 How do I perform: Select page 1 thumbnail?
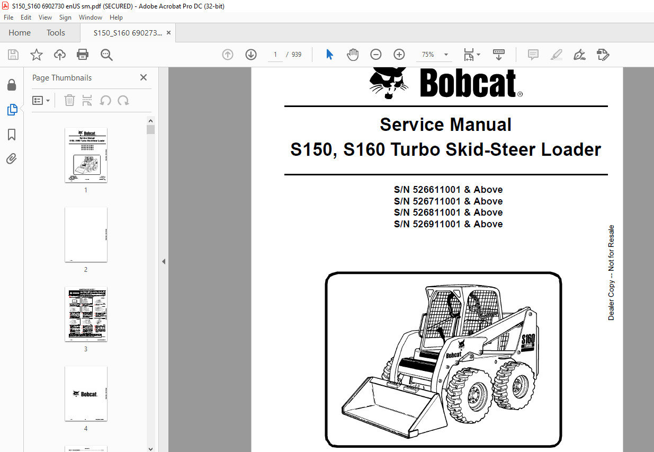click(x=86, y=155)
